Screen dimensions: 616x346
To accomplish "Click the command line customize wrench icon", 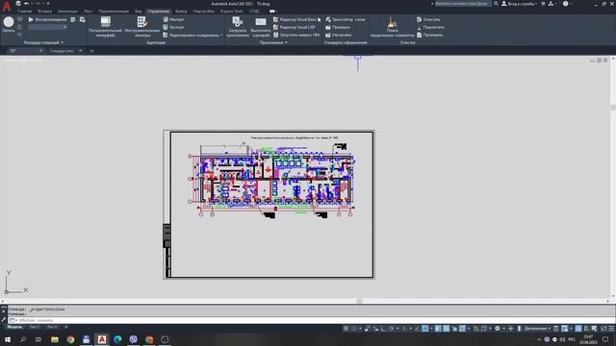I will (x=4, y=320).
